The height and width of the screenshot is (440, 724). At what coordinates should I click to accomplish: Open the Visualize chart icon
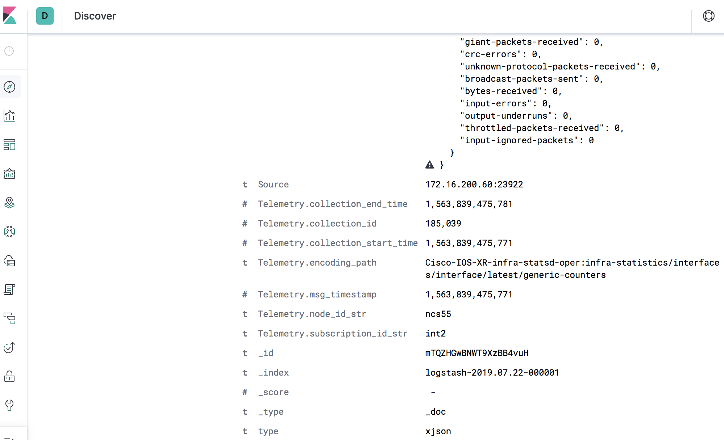coord(9,116)
